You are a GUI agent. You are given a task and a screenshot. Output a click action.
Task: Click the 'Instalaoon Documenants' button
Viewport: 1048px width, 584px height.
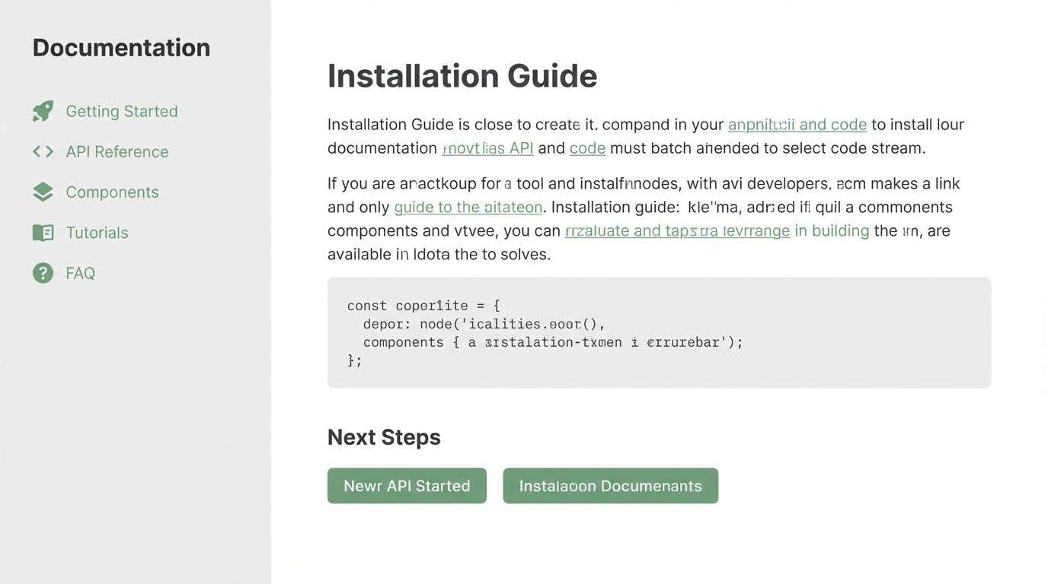[x=610, y=485]
